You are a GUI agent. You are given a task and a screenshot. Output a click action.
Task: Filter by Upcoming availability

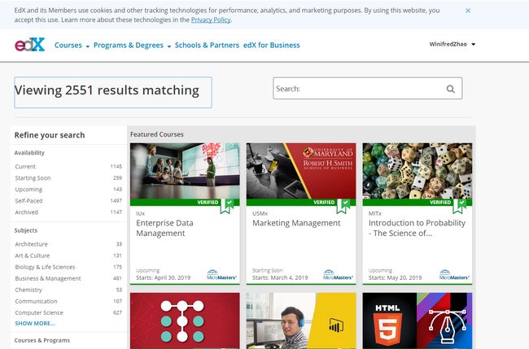pyautogui.click(x=68, y=190)
